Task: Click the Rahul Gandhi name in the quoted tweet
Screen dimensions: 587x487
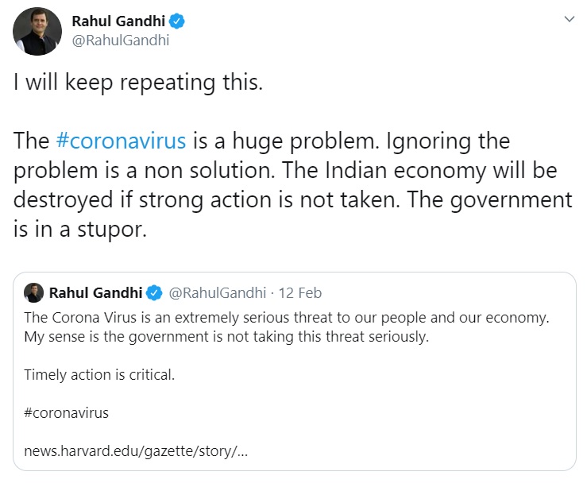Action: pyautogui.click(x=95, y=292)
